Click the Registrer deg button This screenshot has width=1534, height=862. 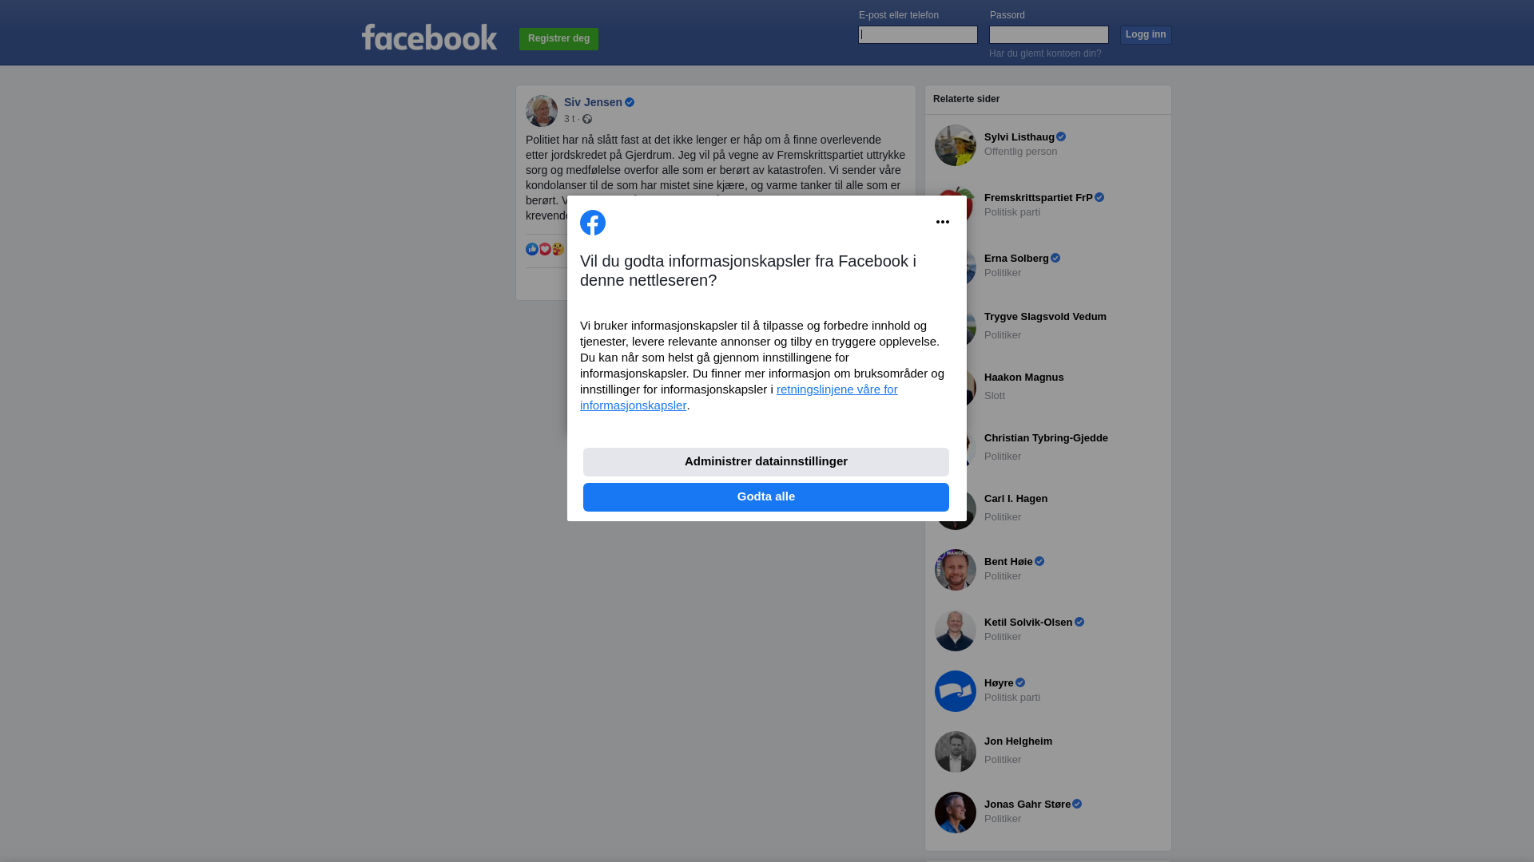coord(558,39)
